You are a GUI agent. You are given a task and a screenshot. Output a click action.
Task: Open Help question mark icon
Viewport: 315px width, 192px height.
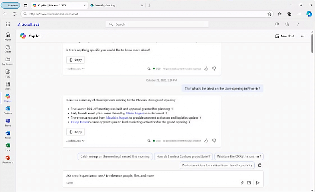click(298, 24)
